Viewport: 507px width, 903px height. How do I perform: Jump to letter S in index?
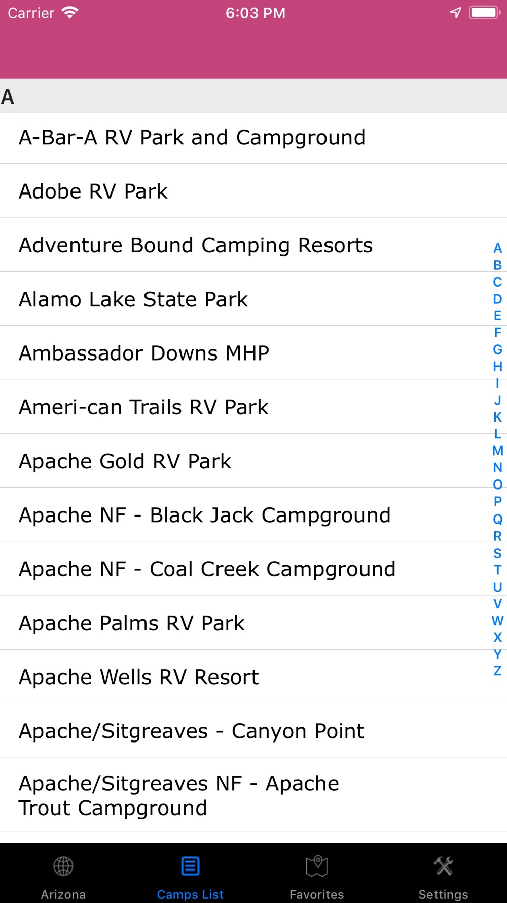click(497, 553)
